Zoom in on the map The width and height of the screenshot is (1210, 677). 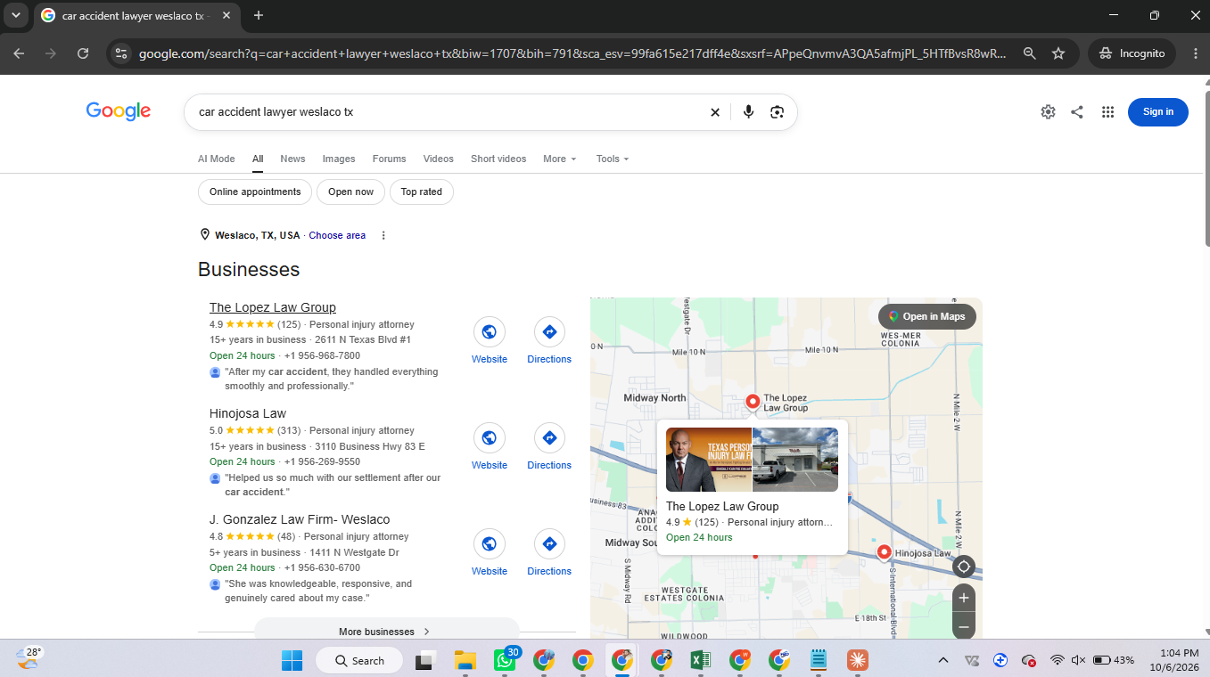[963, 598]
